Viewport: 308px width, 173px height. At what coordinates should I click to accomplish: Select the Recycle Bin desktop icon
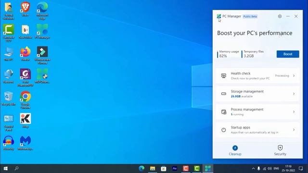[9, 99]
